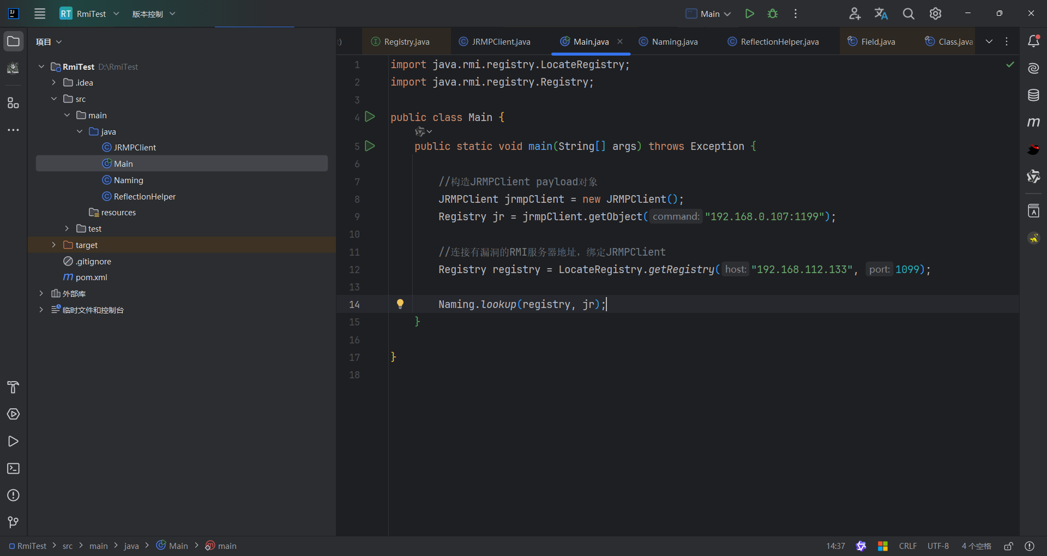Image resolution: width=1047 pixels, height=556 pixels.
Task: Show more tool windows ellipsis
Action: [13, 130]
